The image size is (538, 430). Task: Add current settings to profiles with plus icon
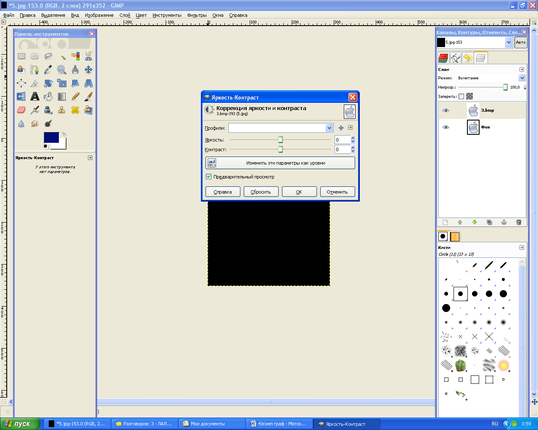[x=341, y=128]
